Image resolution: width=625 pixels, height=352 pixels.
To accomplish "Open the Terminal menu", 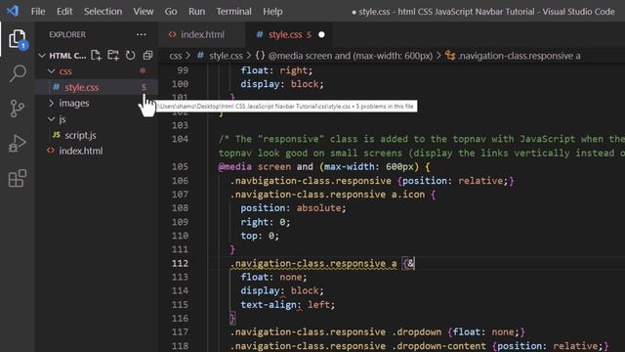I will tap(233, 12).
